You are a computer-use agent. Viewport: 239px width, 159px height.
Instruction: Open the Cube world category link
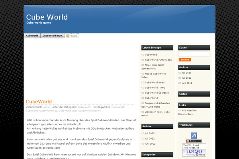click(84, 107)
